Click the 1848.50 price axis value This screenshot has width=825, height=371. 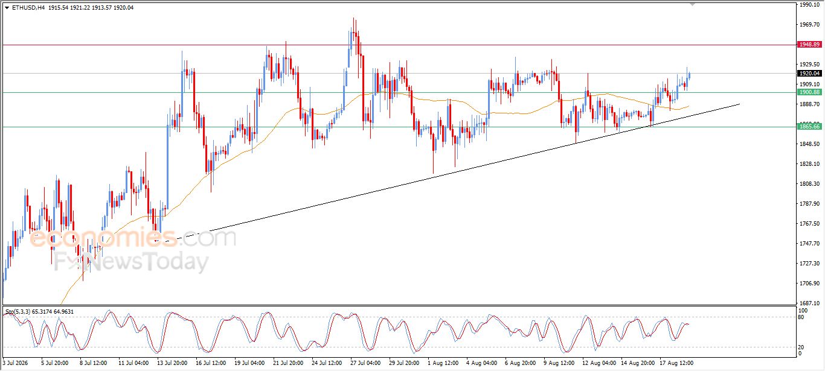click(x=810, y=144)
